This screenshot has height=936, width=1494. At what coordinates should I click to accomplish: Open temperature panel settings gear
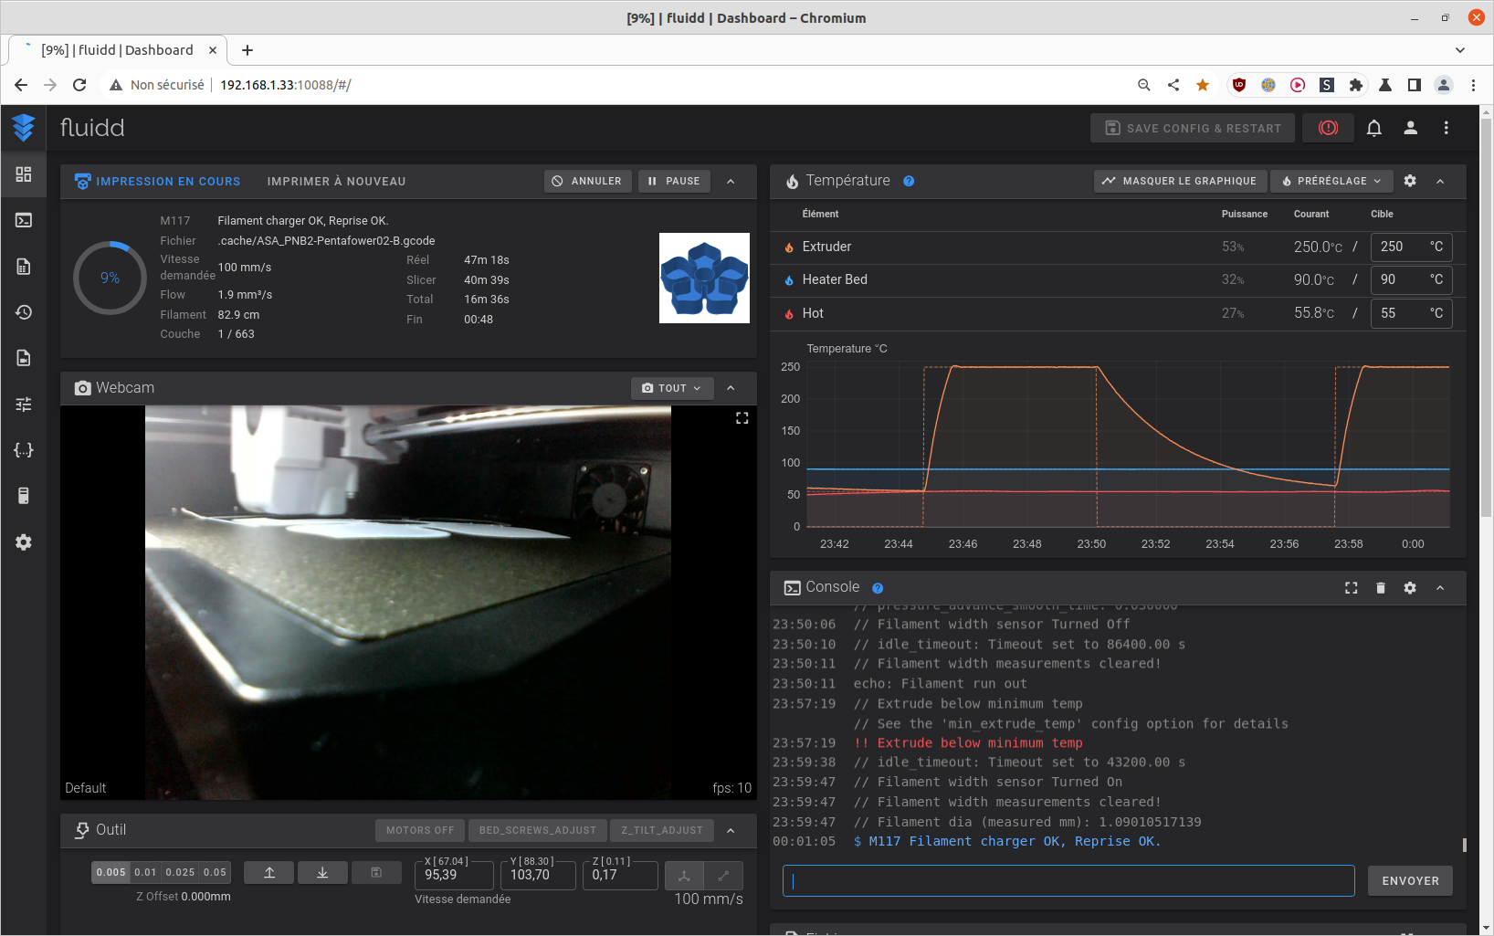pos(1409,181)
